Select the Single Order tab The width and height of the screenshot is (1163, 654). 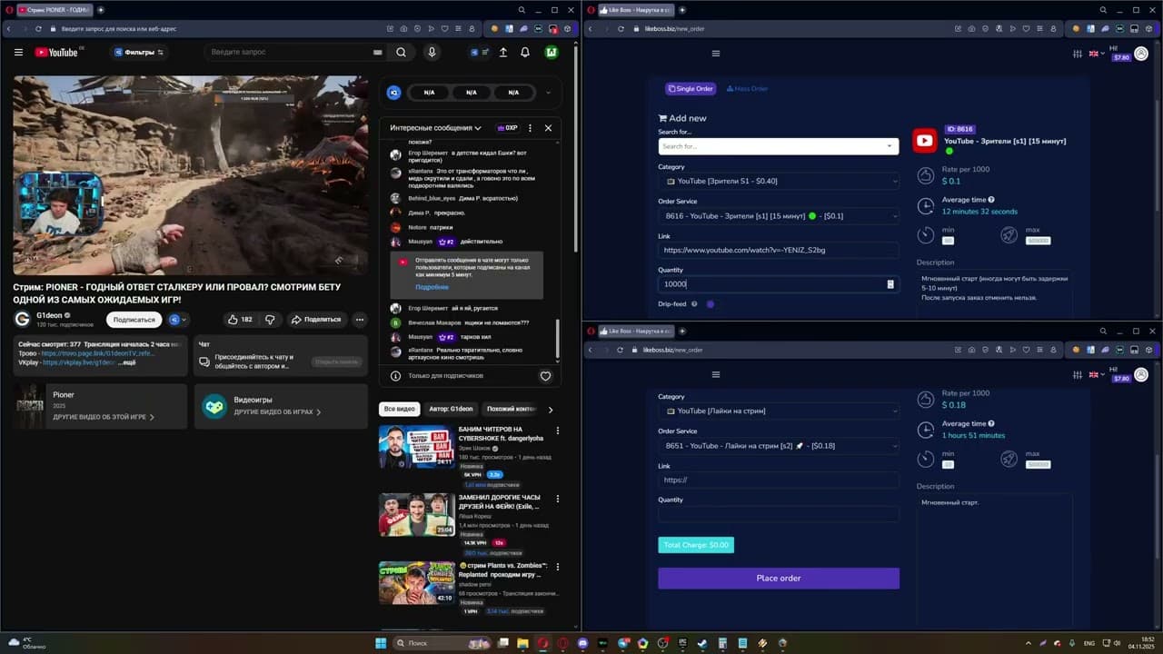pos(691,89)
